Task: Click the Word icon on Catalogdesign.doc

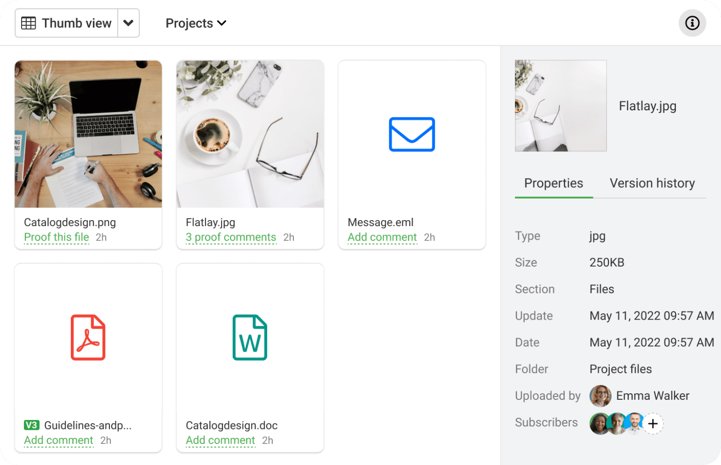Action: tap(250, 337)
